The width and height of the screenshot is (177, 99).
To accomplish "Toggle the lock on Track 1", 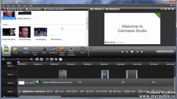I will pyautogui.click(x=16, y=92).
